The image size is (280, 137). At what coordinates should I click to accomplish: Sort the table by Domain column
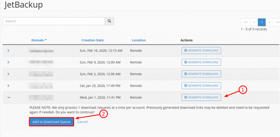tap(39, 40)
